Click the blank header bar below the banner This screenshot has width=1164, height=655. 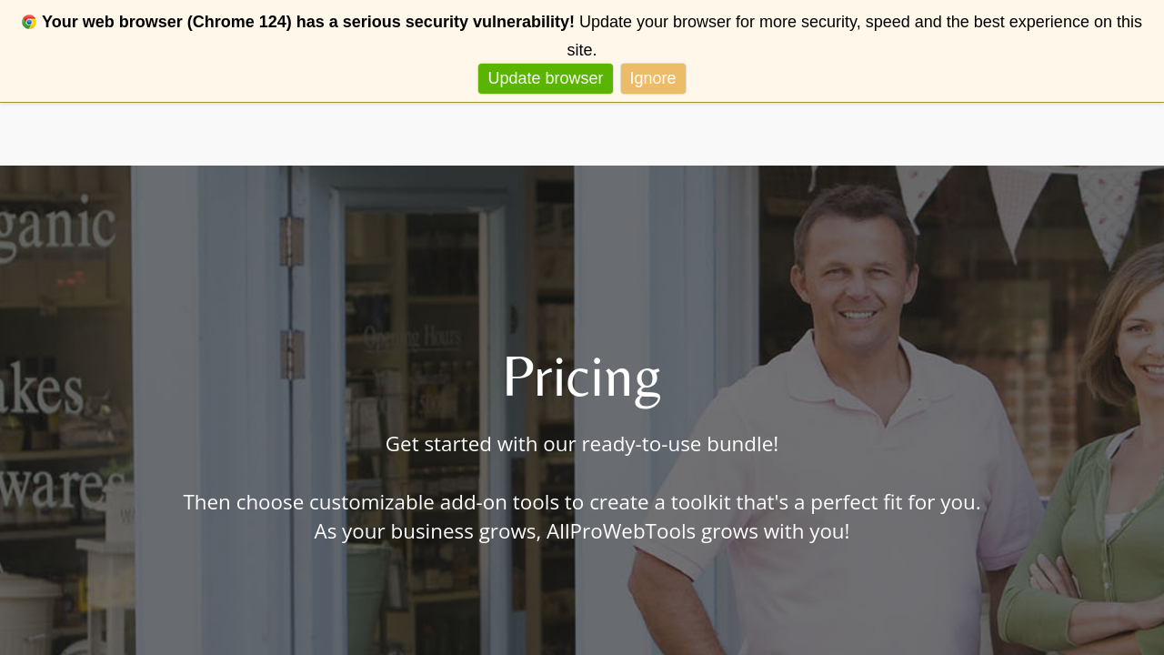tap(582, 134)
